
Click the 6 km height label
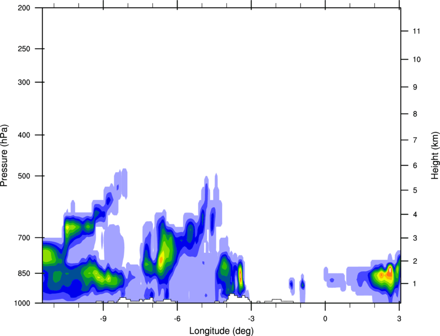pyautogui.click(x=415, y=165)
